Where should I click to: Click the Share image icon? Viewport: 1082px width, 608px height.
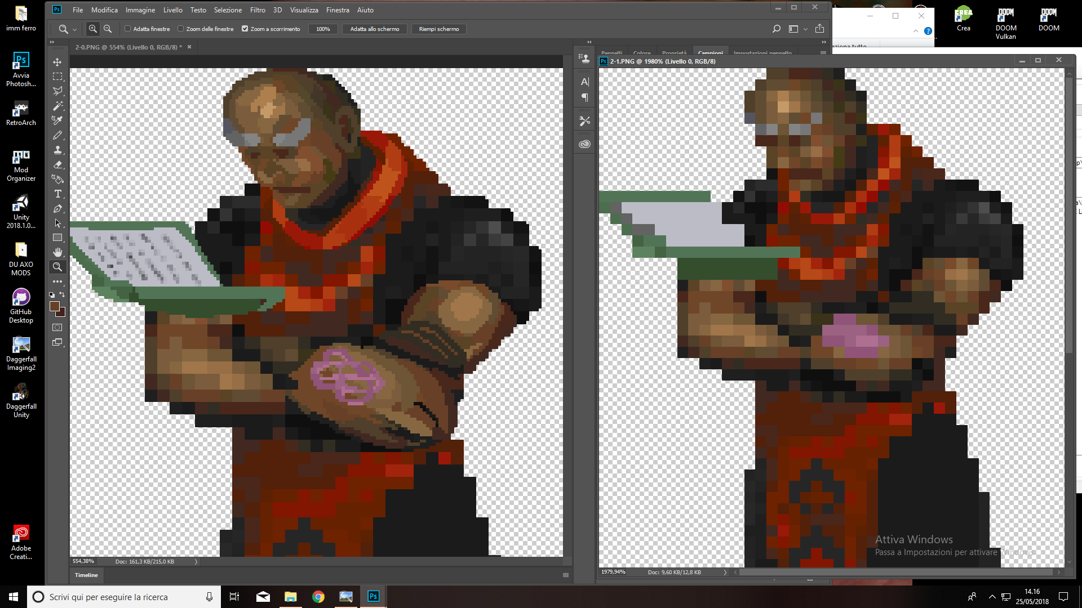[x=820, y=29]
